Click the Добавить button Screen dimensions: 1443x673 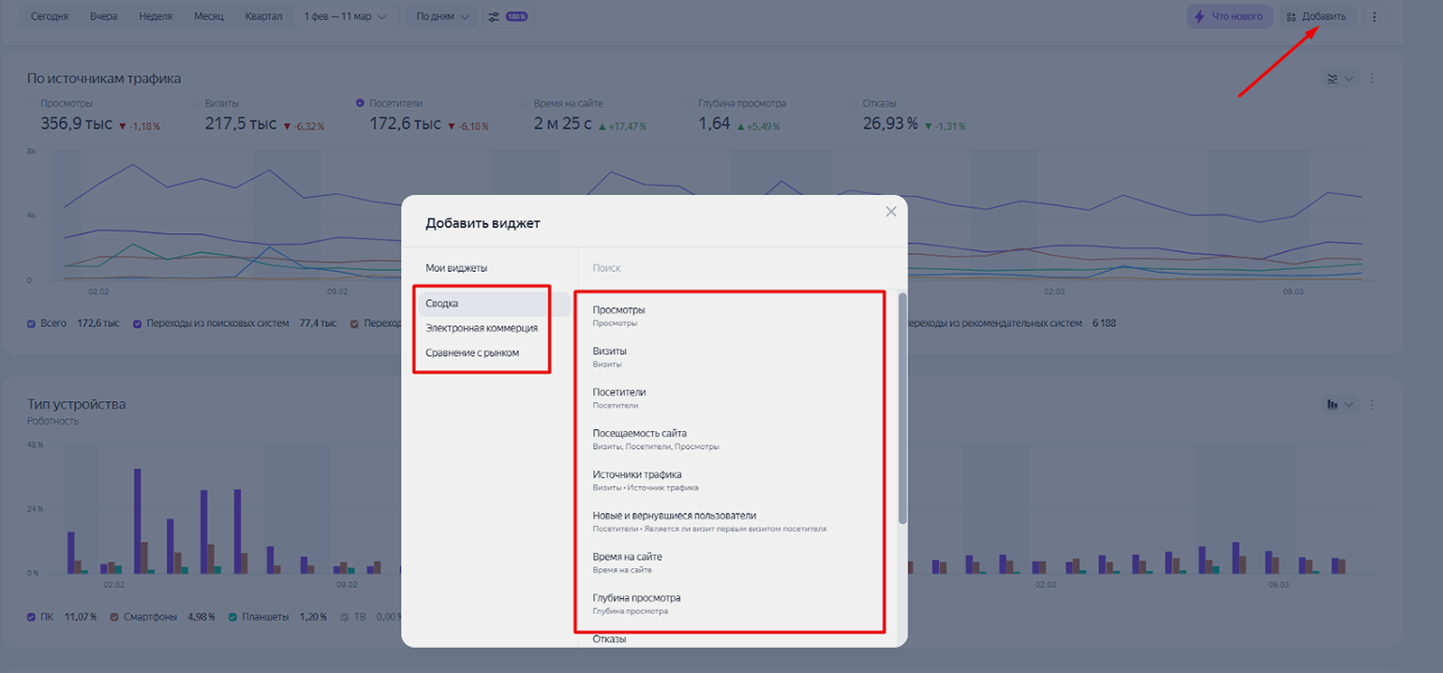pyautogui.click(x=1317, y=17)
